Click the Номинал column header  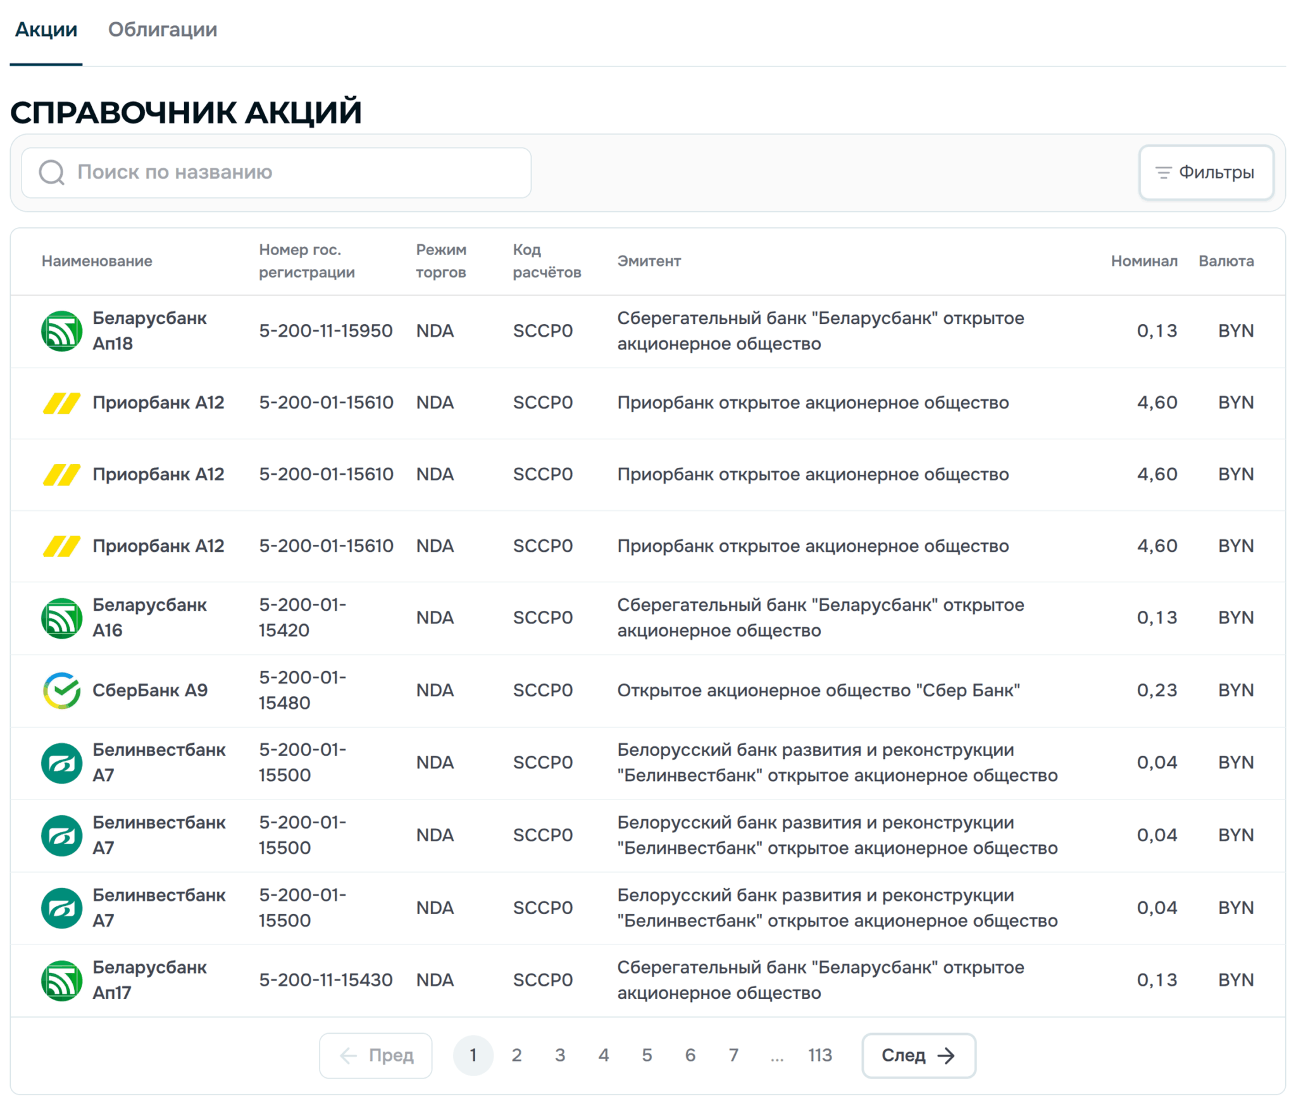[1143, 261]
